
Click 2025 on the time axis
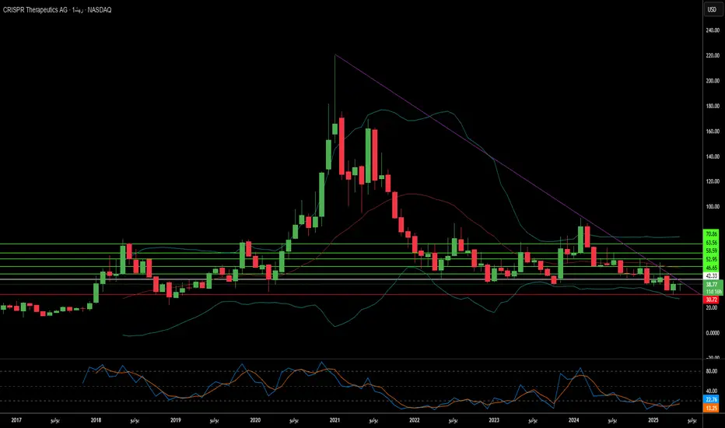[653, 420]
